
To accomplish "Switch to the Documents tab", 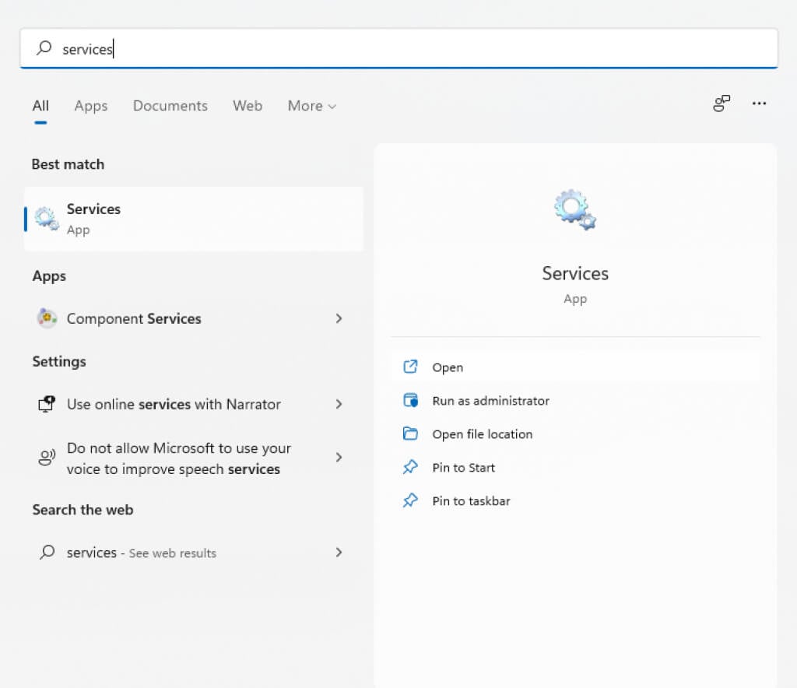I will pyautogui.click(x=170, y=106).
